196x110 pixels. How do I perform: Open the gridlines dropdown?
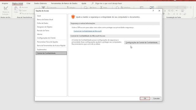pyautogui.click(x=183, y=11)
